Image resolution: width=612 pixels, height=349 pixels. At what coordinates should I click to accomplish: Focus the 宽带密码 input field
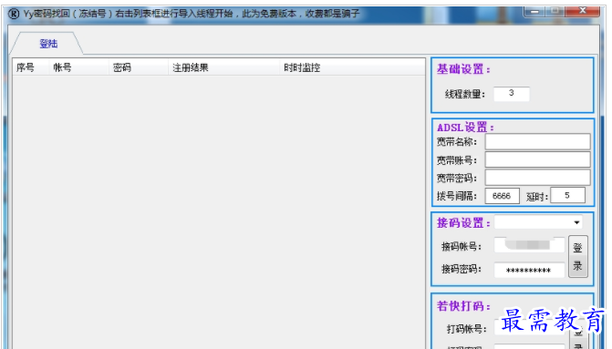(x=537, y=178)
